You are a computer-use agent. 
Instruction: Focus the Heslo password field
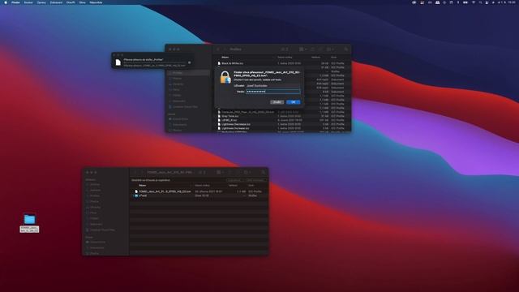[x=272, y=92]
